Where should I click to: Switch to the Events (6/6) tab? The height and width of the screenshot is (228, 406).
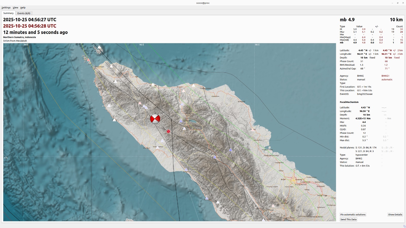click(24, 13)
